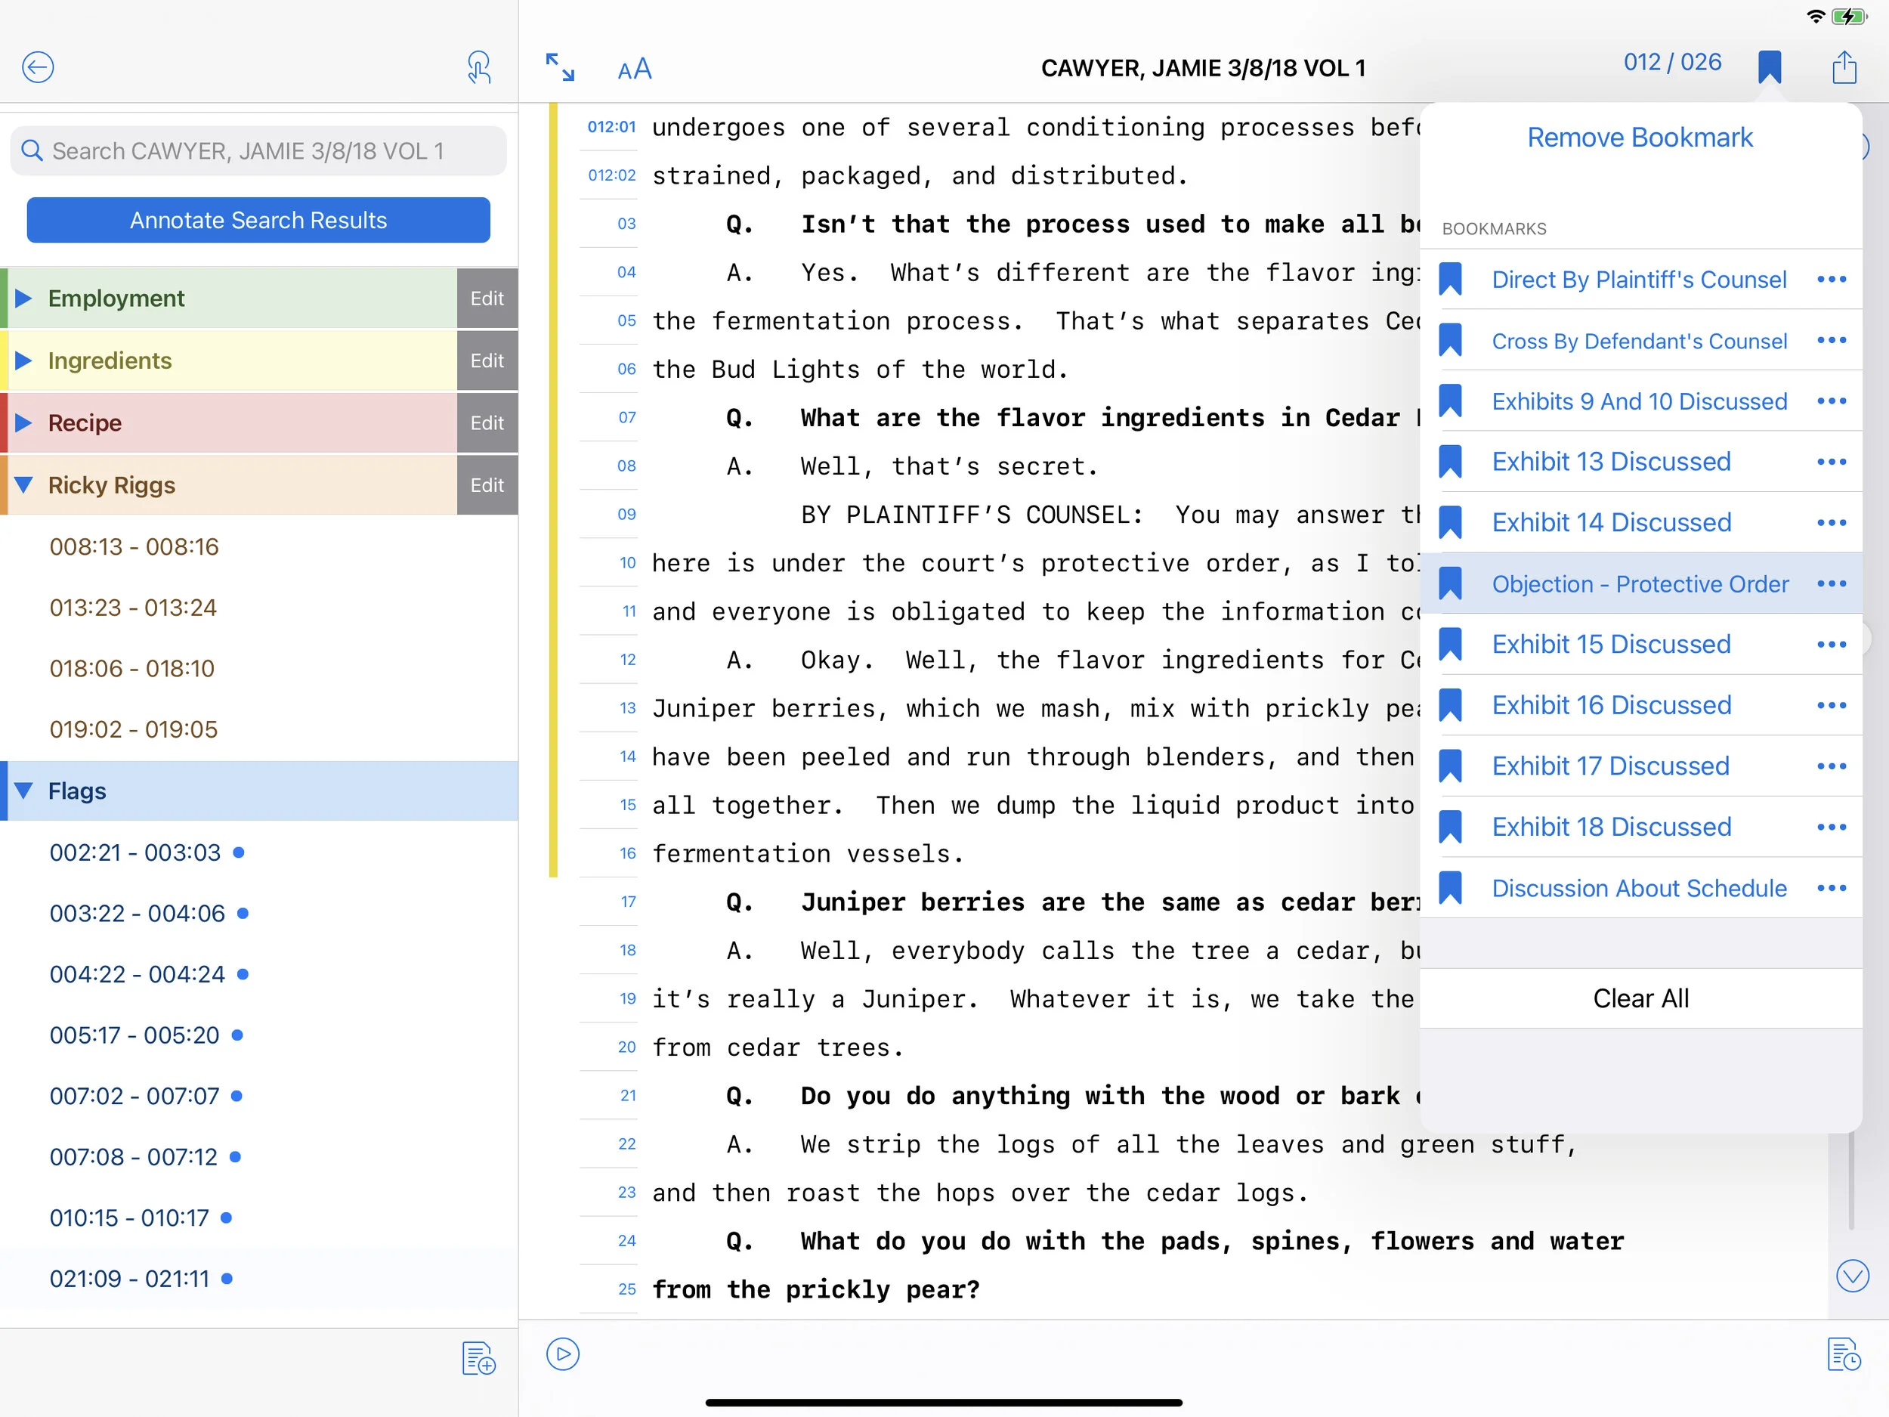The height and width of the screenshot is (1417, 1889).
Task: Select the touch gesture icon beside the search bar
Action: [x=479, y=67]
